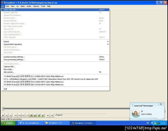168x131 pixels.
Task: Start input playback from the toolbar
Action: point(6,115)
